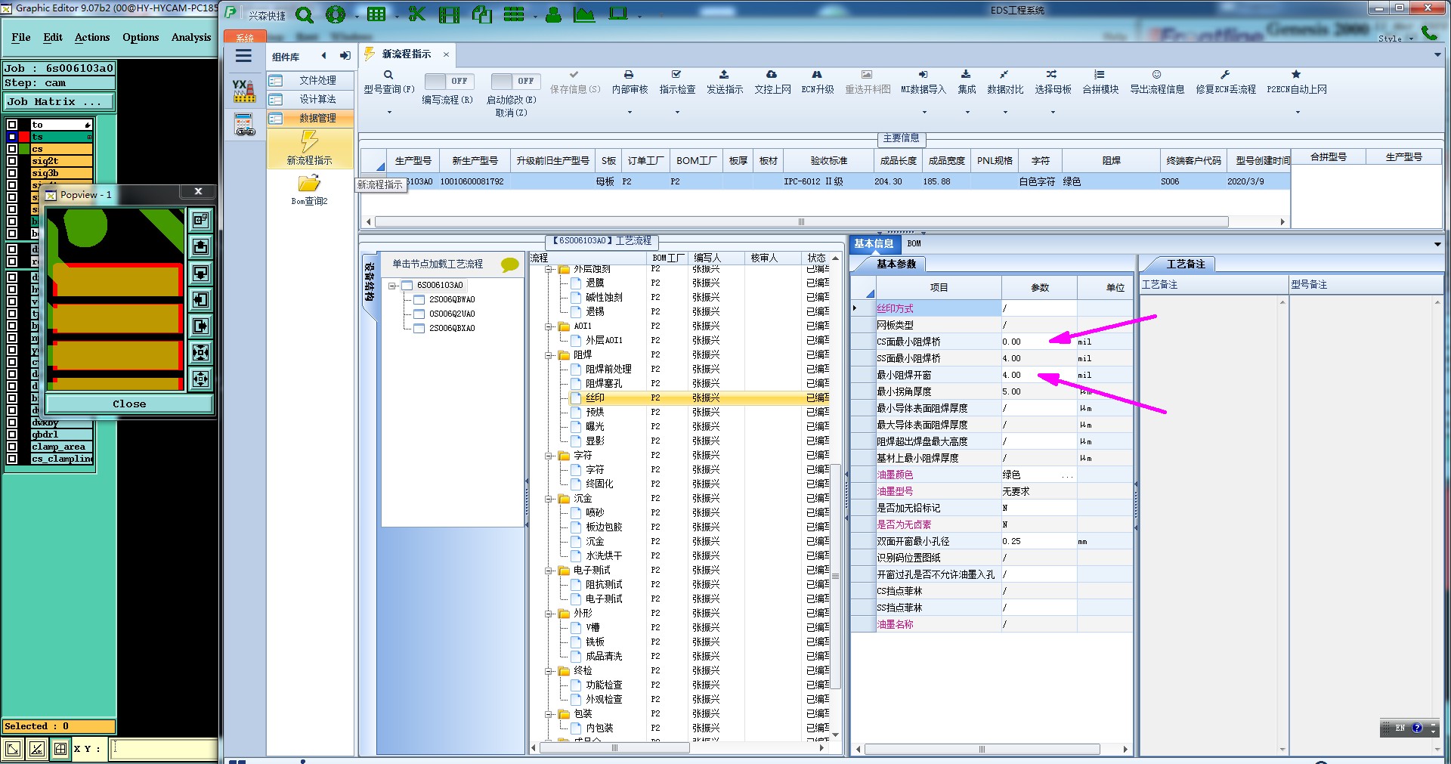Viewport: 1451px width, 764px height.
Task: Check the 'sig3b' layer checkbox
Action: pos(12,173)
